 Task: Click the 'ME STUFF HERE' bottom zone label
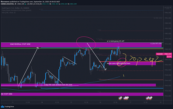7,94
